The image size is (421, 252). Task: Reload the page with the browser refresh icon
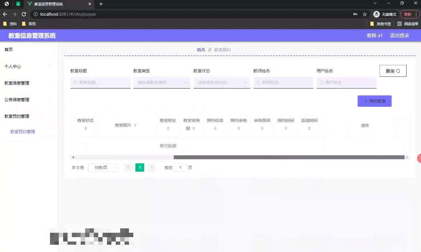24,14
